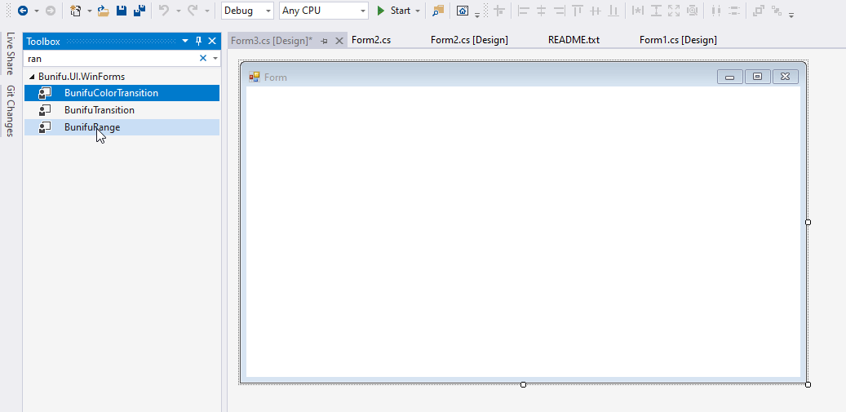Click the Open File folder icon

(x=104, y=11)
